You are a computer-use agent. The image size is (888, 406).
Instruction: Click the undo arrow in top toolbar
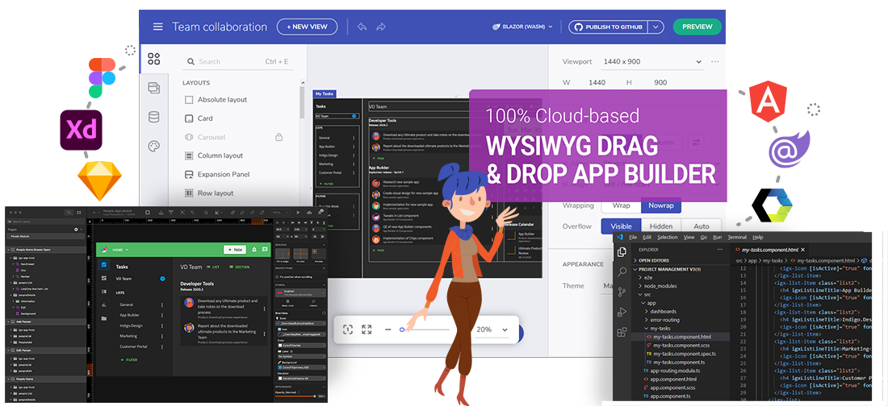pyautogui.click(x=362, y=27)
